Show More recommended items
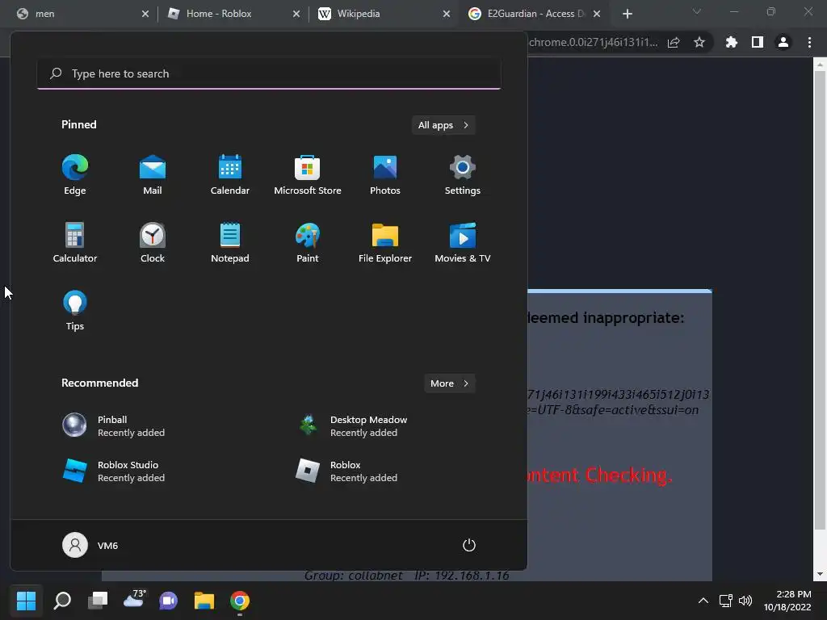Viewport: 827px width, 620px height. tap(449, 383)
